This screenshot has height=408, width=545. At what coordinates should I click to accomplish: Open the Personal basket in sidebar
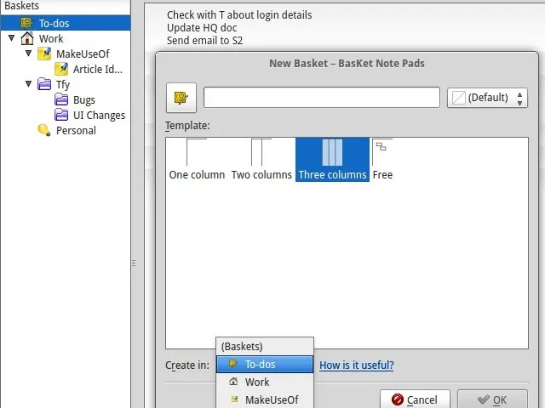click(75, 131)
